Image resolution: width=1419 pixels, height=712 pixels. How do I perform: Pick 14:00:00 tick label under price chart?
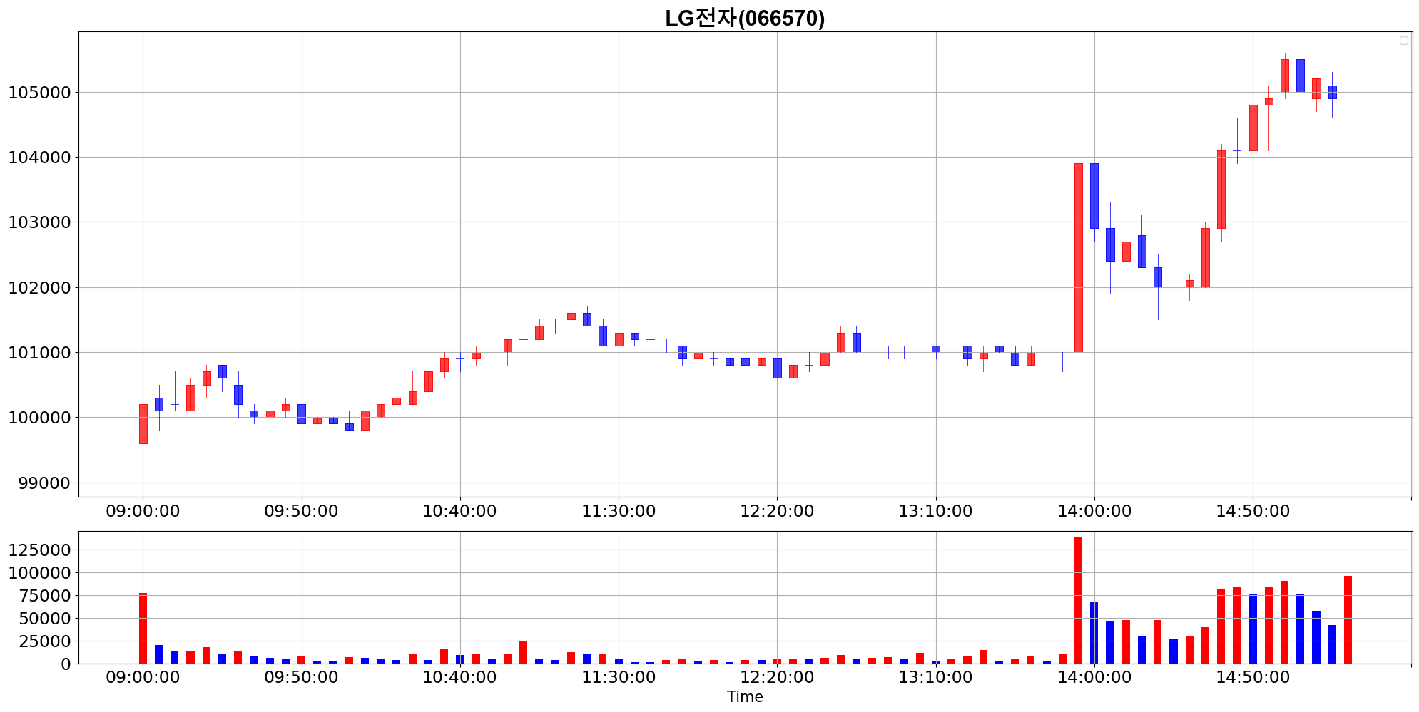(x=1094, y=512)
